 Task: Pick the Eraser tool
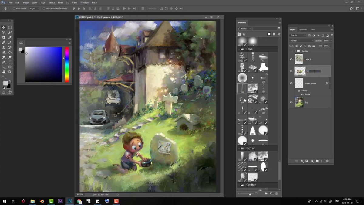click(4, 52)
